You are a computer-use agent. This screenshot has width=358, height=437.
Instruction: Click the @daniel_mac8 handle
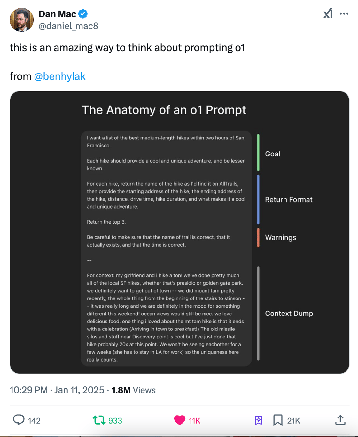click(68, 26)
